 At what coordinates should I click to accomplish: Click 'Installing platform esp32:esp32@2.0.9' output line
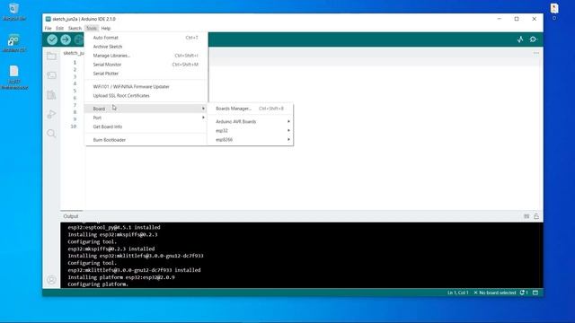click(121, 277)
